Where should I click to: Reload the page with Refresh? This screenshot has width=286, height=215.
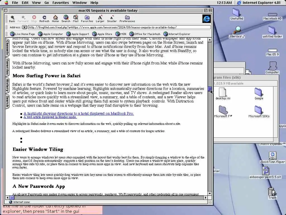44,19
